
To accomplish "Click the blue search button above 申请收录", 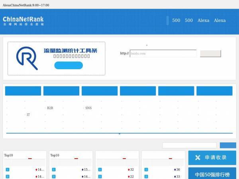I will click(x=228, y=145).
